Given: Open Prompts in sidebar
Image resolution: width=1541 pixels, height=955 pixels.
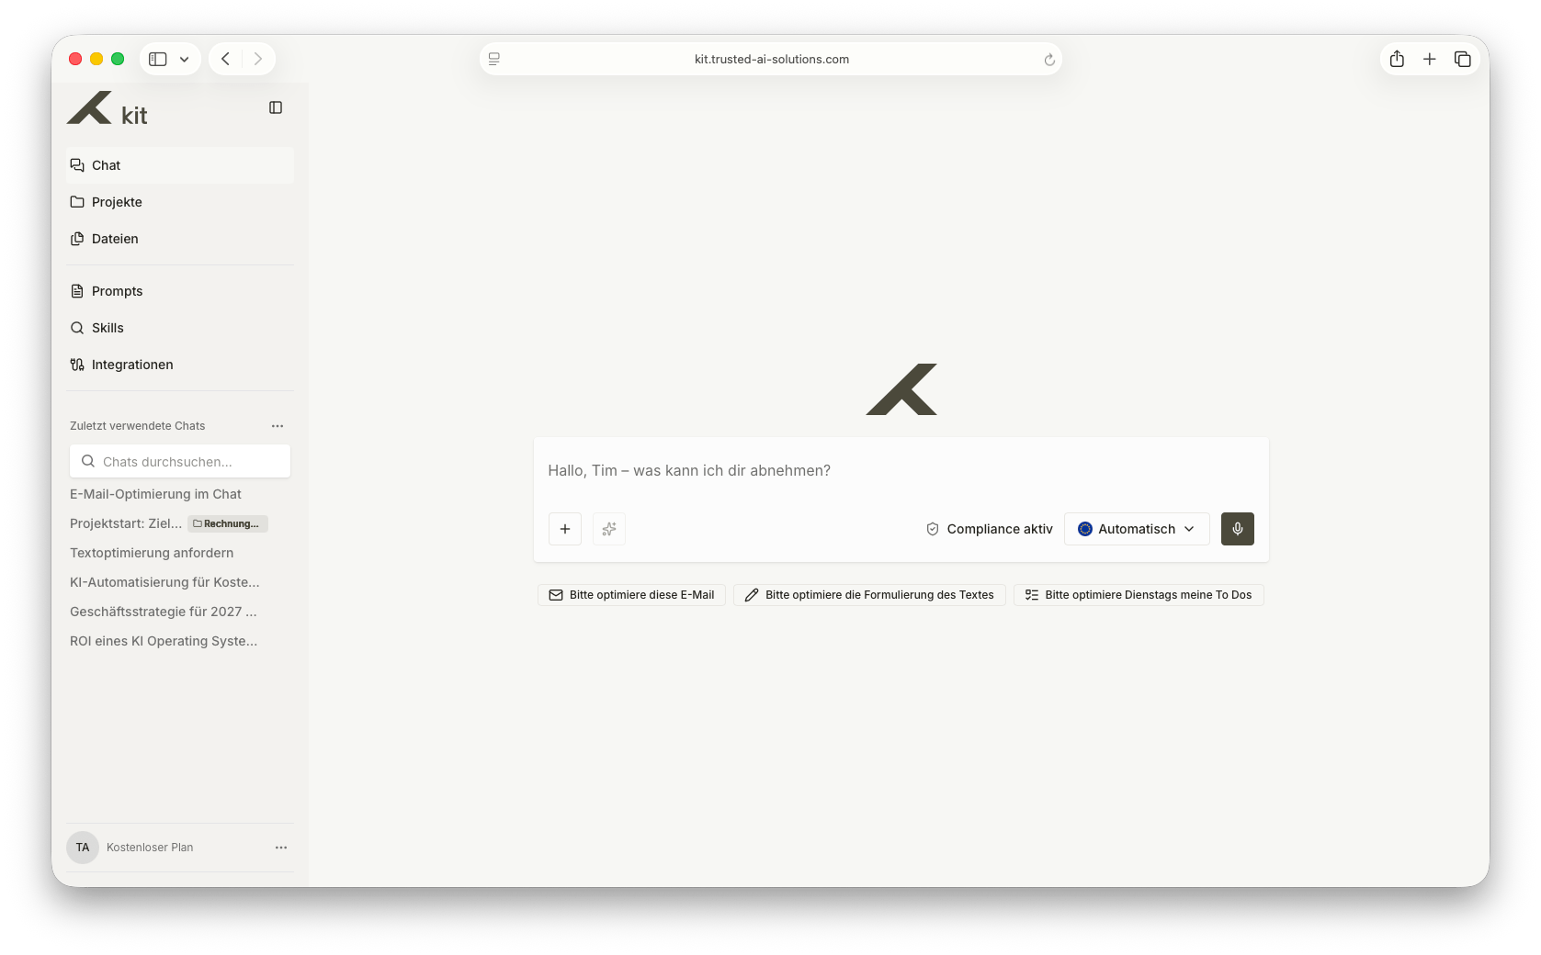Looking at the screenshot, I should click(180, 291).
